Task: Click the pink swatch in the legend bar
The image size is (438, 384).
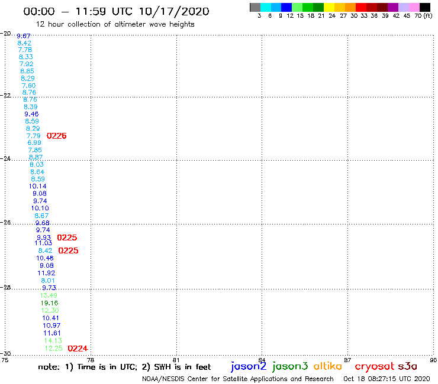Action: click(x=414, y=7)
